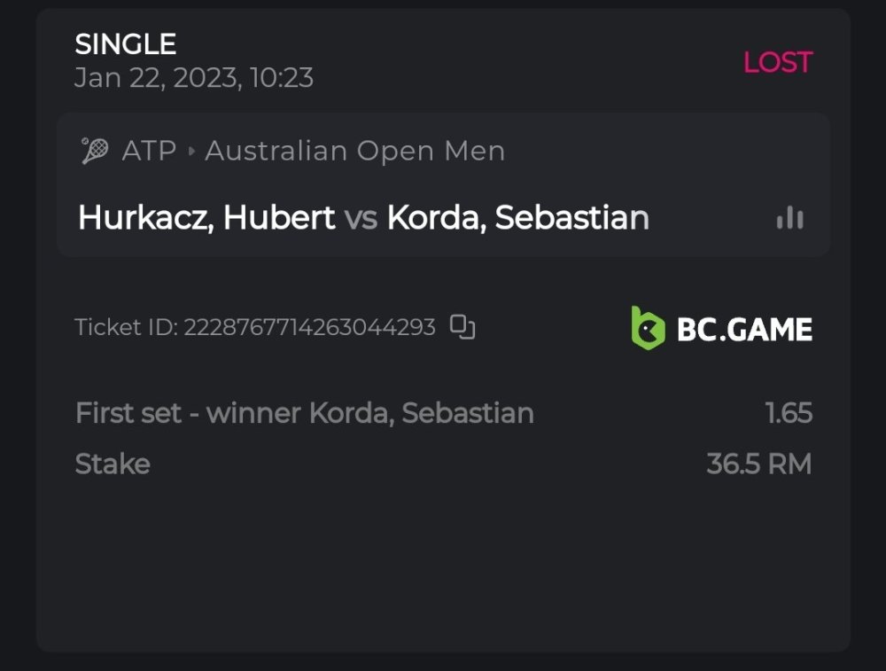Click the "vs" text between players
Image resolution: width=886 pixels, height=671 pixels.
click(x=361, y=219)
